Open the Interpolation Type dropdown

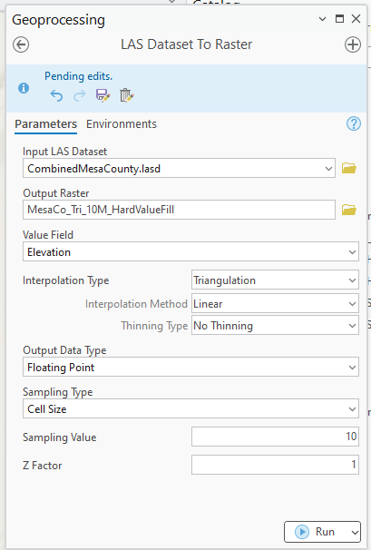pyautogui.click(x=352, y=280)
